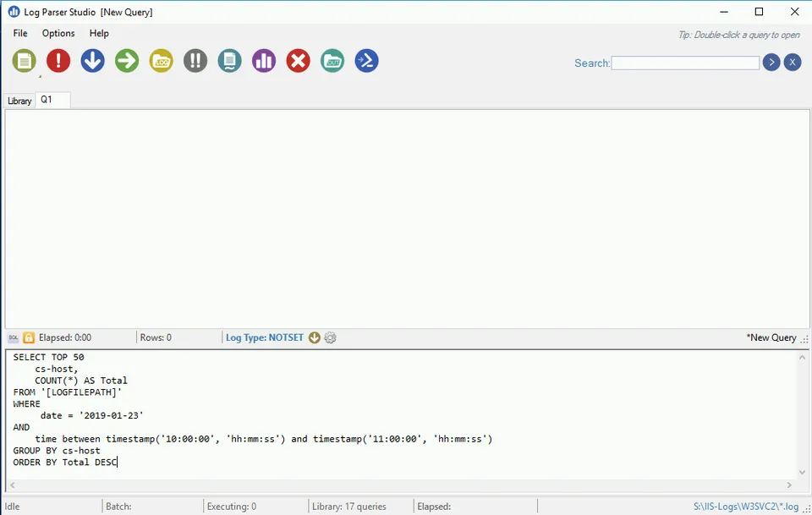Click the gear icon beside Log Type
812x515 pixels.
click(330, 337)
